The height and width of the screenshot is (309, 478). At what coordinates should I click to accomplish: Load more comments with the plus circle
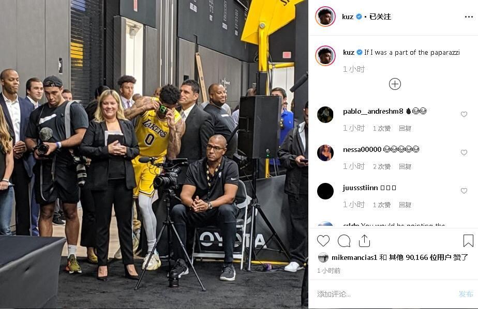click(395, 84)
